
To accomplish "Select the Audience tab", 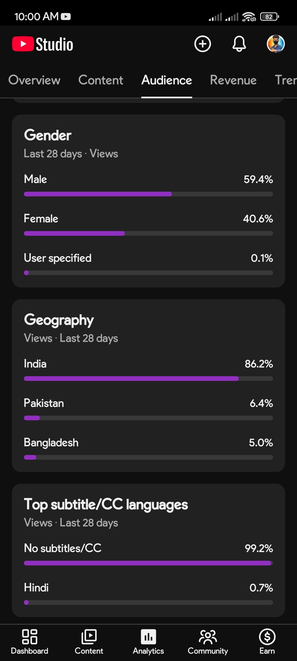I will pos(167,80).
